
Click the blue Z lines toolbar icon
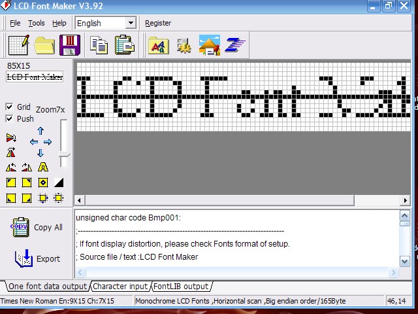pos(235,45)
